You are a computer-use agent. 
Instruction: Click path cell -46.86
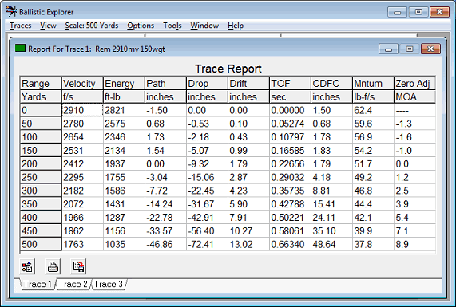point(165,244)
